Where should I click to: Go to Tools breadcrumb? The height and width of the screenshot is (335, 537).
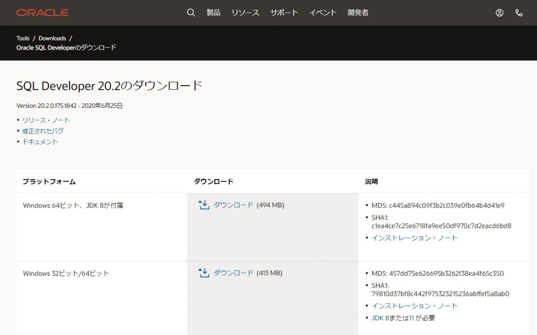click(23, 38)
